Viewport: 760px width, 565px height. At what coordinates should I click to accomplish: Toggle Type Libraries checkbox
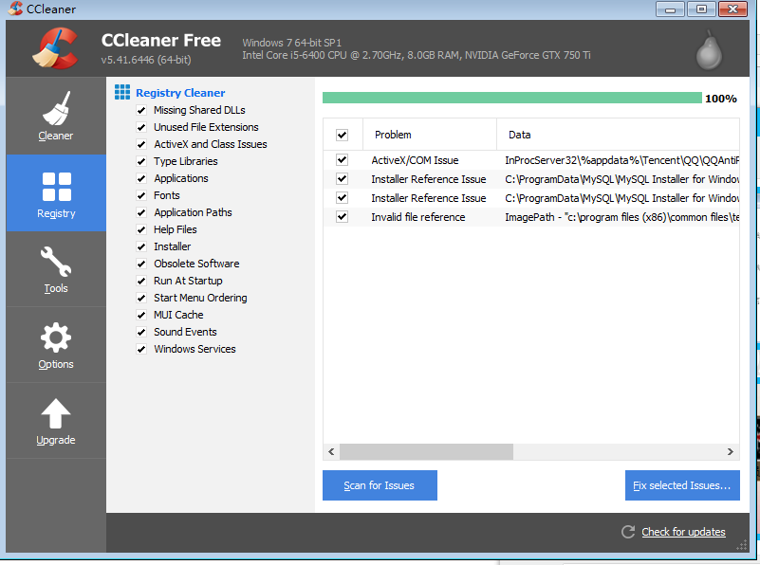[x=141, y=161]
